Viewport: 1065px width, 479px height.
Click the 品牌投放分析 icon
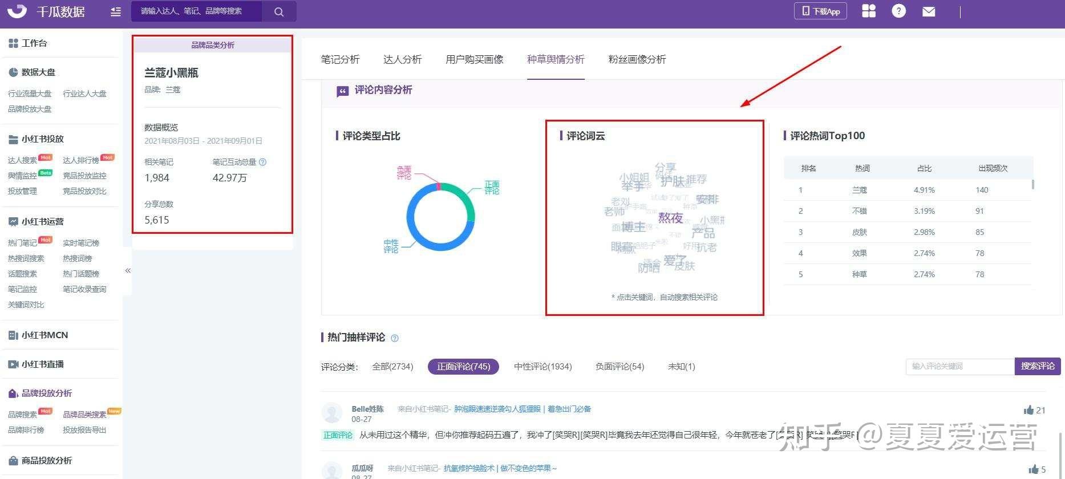pos(13,393)
